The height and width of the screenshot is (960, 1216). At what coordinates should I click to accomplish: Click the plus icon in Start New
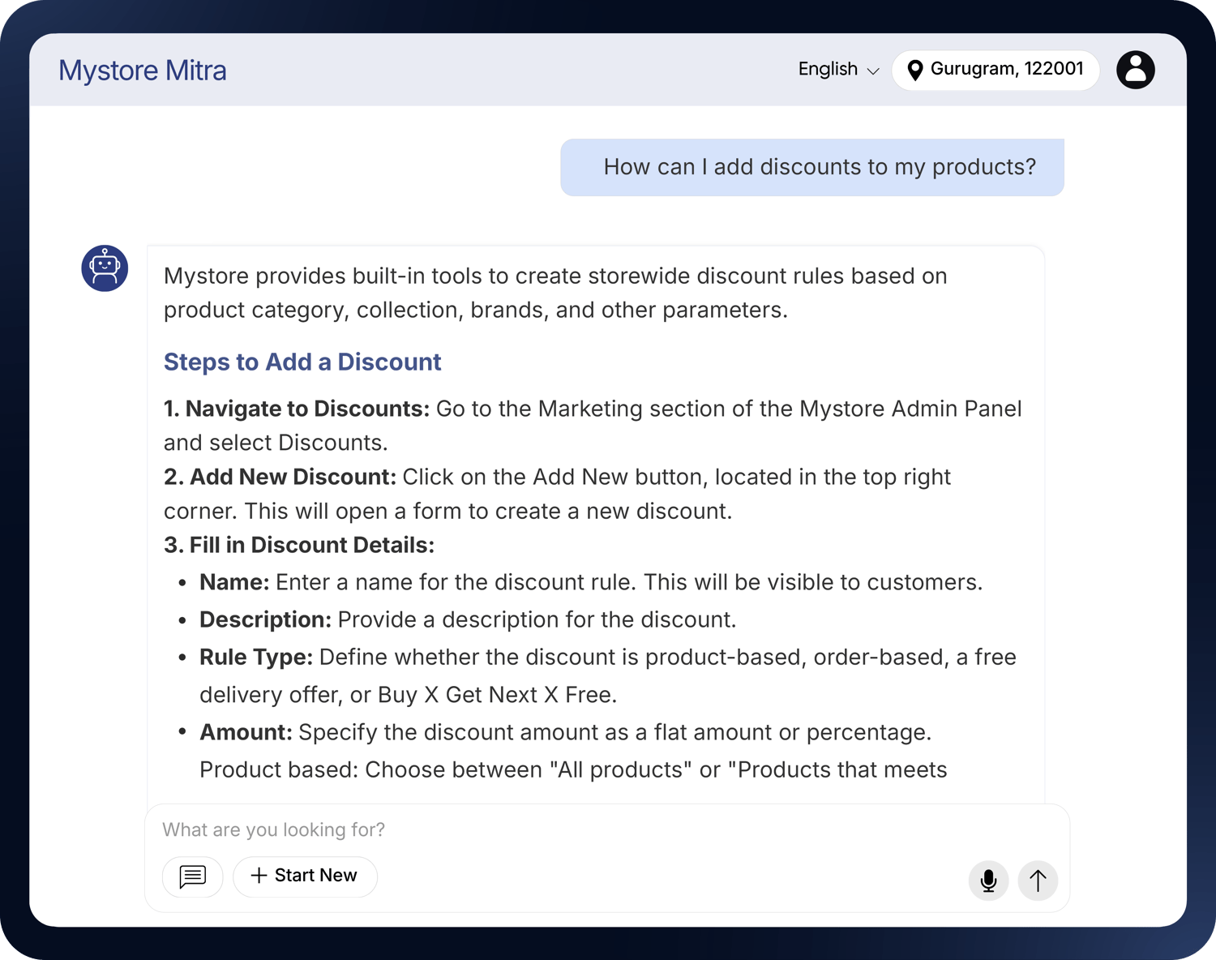[x=259, y=876]
